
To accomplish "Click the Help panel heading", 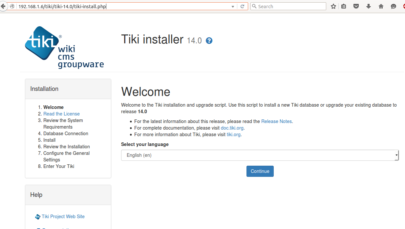I will click(36, 195).
